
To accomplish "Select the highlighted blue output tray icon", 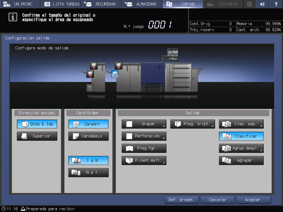I will [x=115, y=74].
